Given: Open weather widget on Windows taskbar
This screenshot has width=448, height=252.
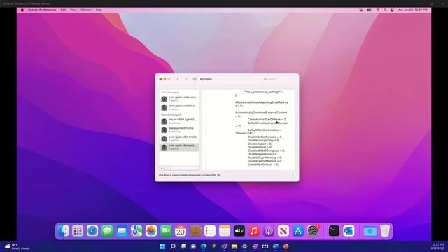Looking at the screenshot, I should (17, 246).
